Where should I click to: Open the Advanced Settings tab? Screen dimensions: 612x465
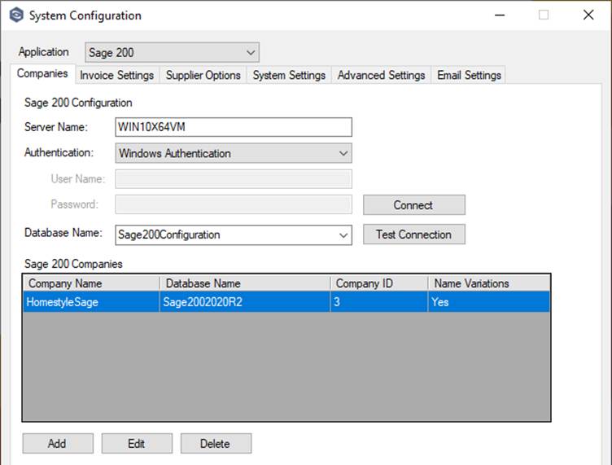381,76
